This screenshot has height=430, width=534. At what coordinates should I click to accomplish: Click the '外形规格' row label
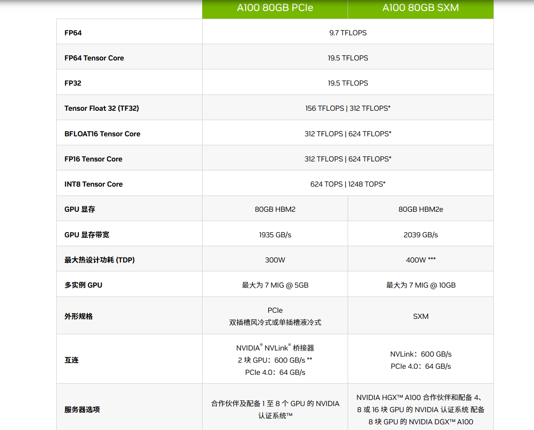click(79, 316)
